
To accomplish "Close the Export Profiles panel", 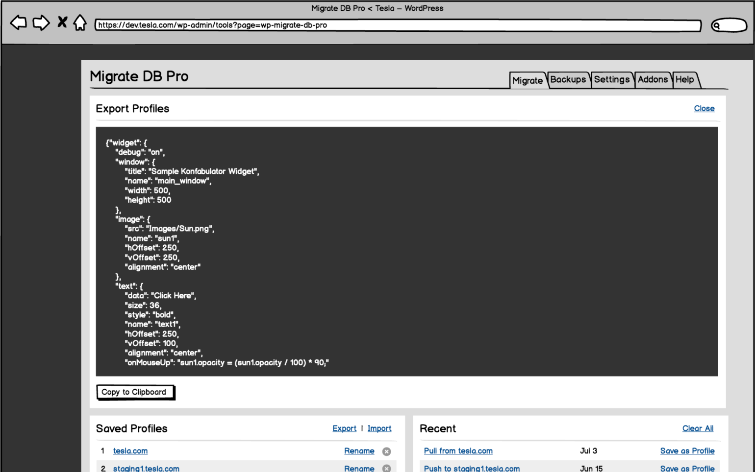I will (x=704, y=109).
